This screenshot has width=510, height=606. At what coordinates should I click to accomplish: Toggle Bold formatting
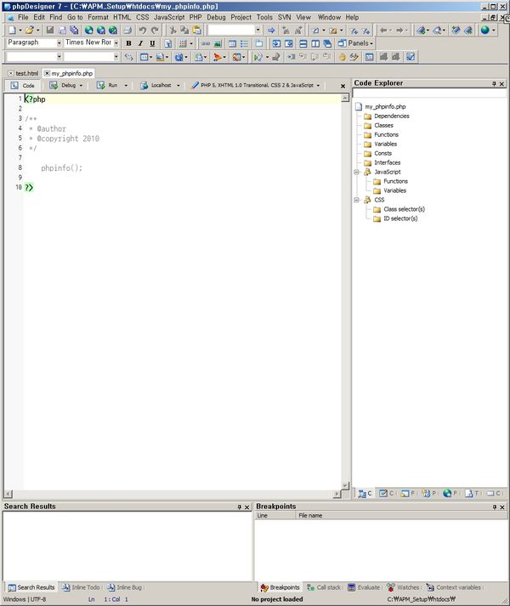click(128, 43)
